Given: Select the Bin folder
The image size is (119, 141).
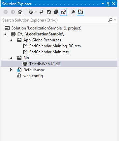Looking at the screenshot, I should point(26,58).
